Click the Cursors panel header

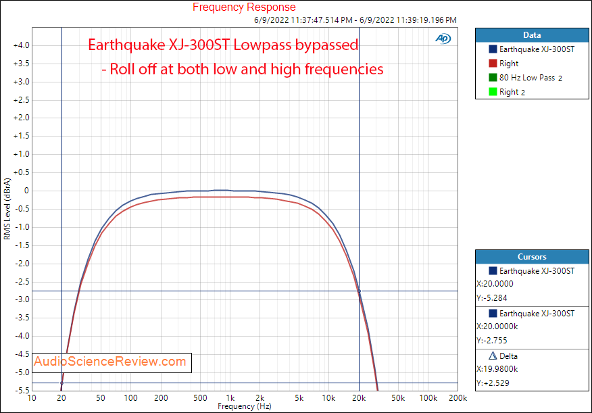tap(532, 257)
